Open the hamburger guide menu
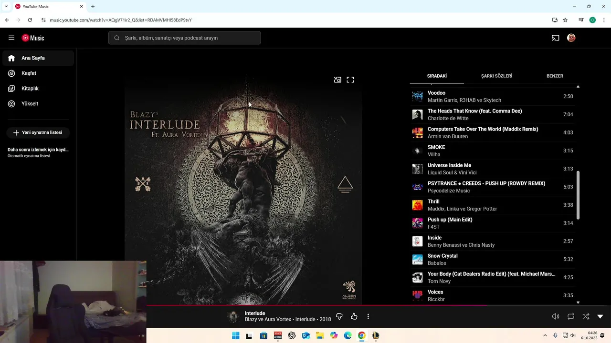The width and height of the screenshot is (611, 343). point(11,38)
